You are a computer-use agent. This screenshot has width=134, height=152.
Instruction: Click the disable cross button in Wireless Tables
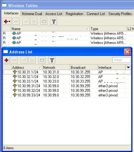(x=34, y=21)
